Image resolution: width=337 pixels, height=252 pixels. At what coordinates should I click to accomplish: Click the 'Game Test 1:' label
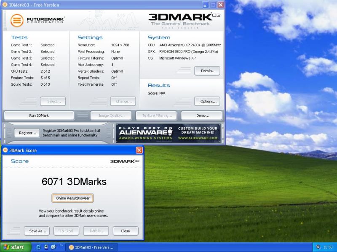click(21, 45)
